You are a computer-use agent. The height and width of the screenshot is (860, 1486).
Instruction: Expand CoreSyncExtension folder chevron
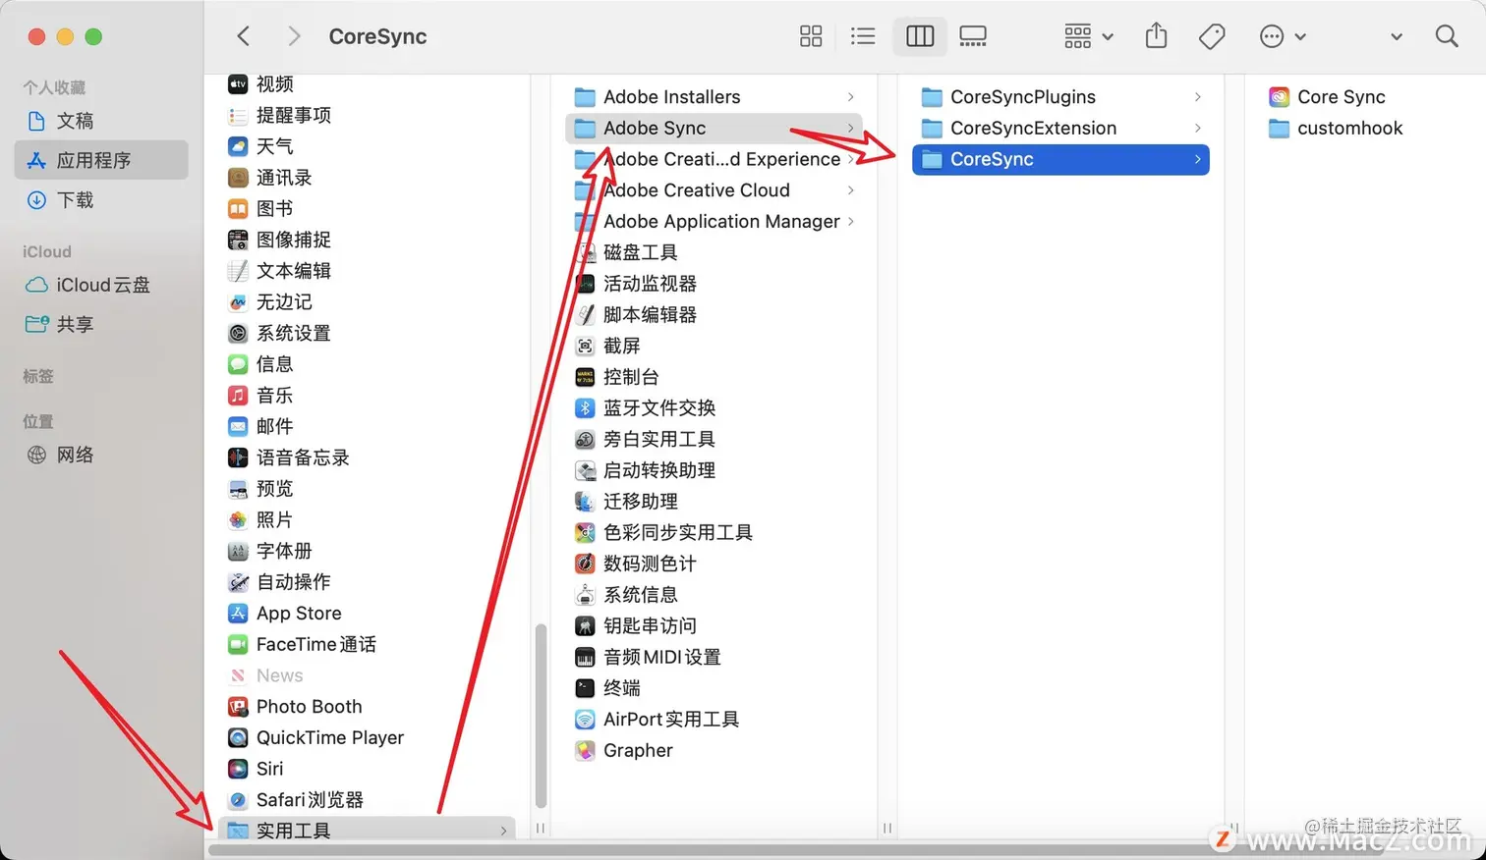1197,129
